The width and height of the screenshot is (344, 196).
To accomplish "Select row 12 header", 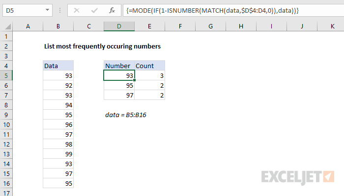I will click(x=6, y=144).
